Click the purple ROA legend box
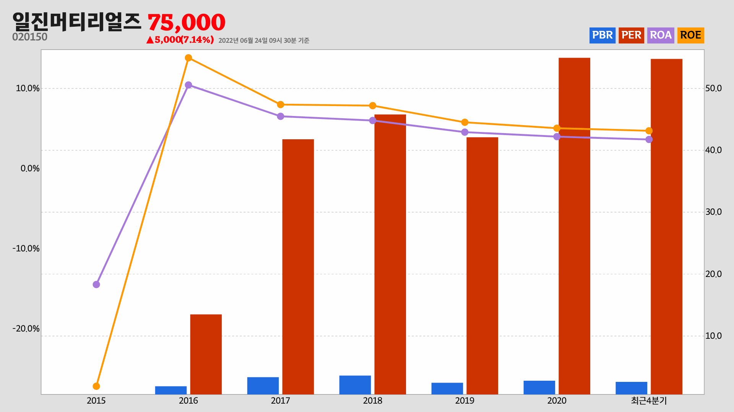 [x=661, y=35]
